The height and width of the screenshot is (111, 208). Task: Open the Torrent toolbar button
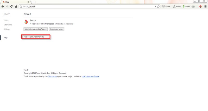(186, 7)
